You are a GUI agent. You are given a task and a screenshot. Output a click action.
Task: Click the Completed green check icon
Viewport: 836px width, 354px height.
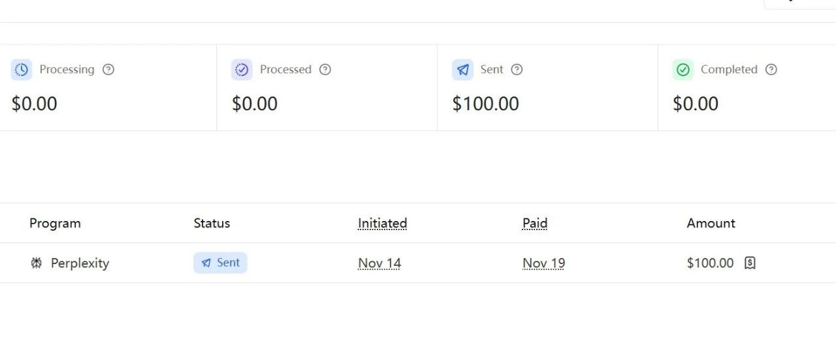[683, 70]
